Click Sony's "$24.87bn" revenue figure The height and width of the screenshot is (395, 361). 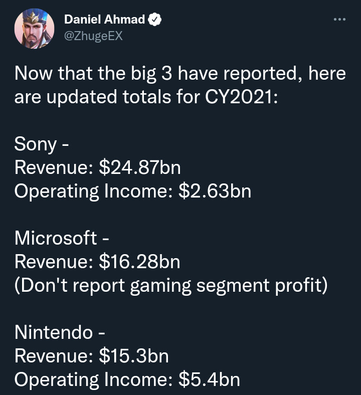140,167
